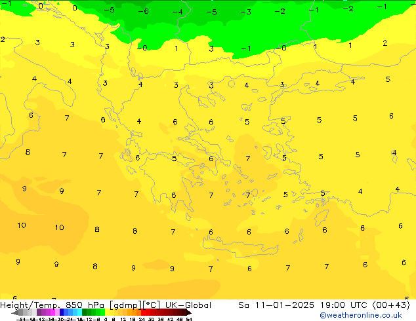
Task: Click the cyan swatch in the color legend
Action: pyautogui.click(x=79, y=312)
